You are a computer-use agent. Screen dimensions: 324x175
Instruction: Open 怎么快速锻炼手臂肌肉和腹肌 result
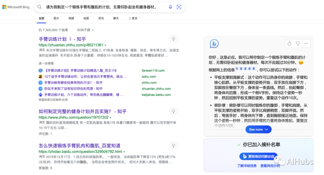coord(79,146)
